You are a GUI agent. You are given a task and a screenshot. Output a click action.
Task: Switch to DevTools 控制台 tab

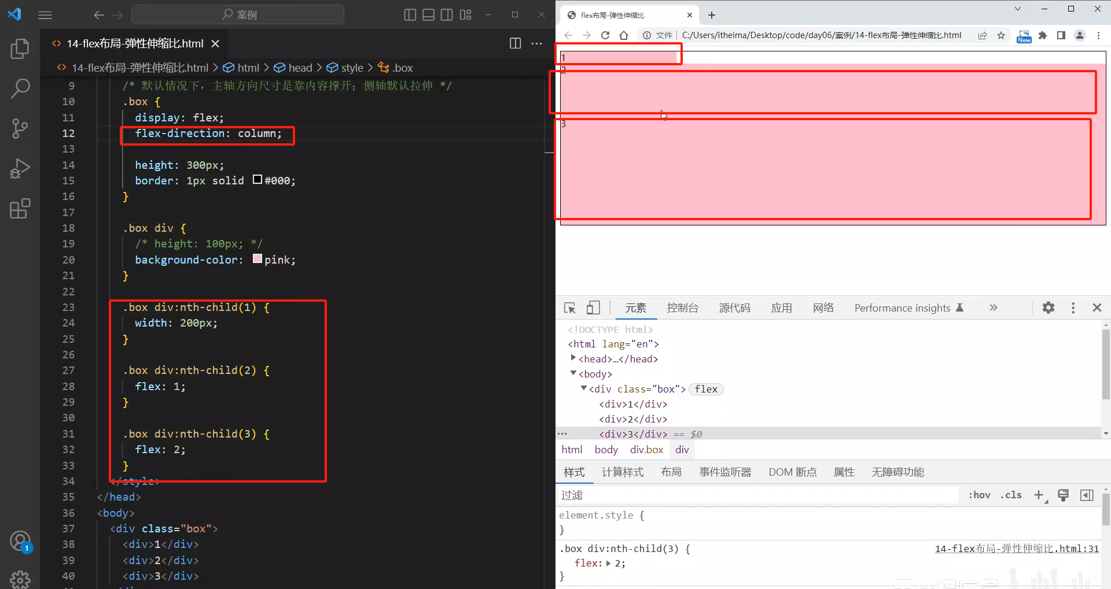point(683,308)
